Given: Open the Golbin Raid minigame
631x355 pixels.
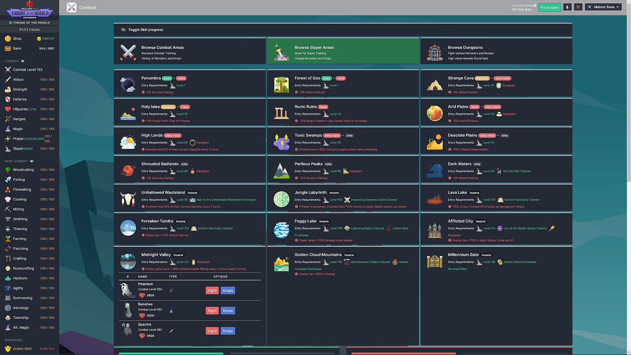Looking at the screenshot, I should pos(30,349).
